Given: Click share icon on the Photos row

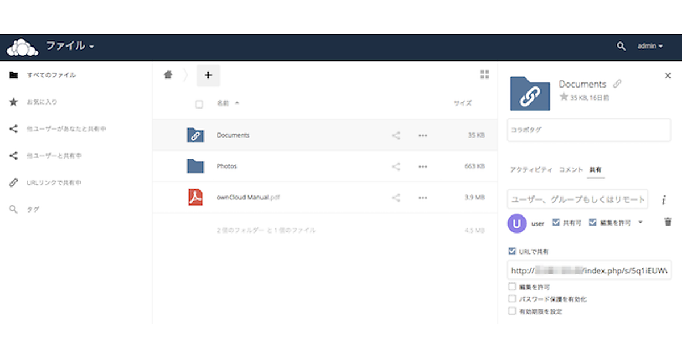Looking at the screenshot, I should 396,166.
